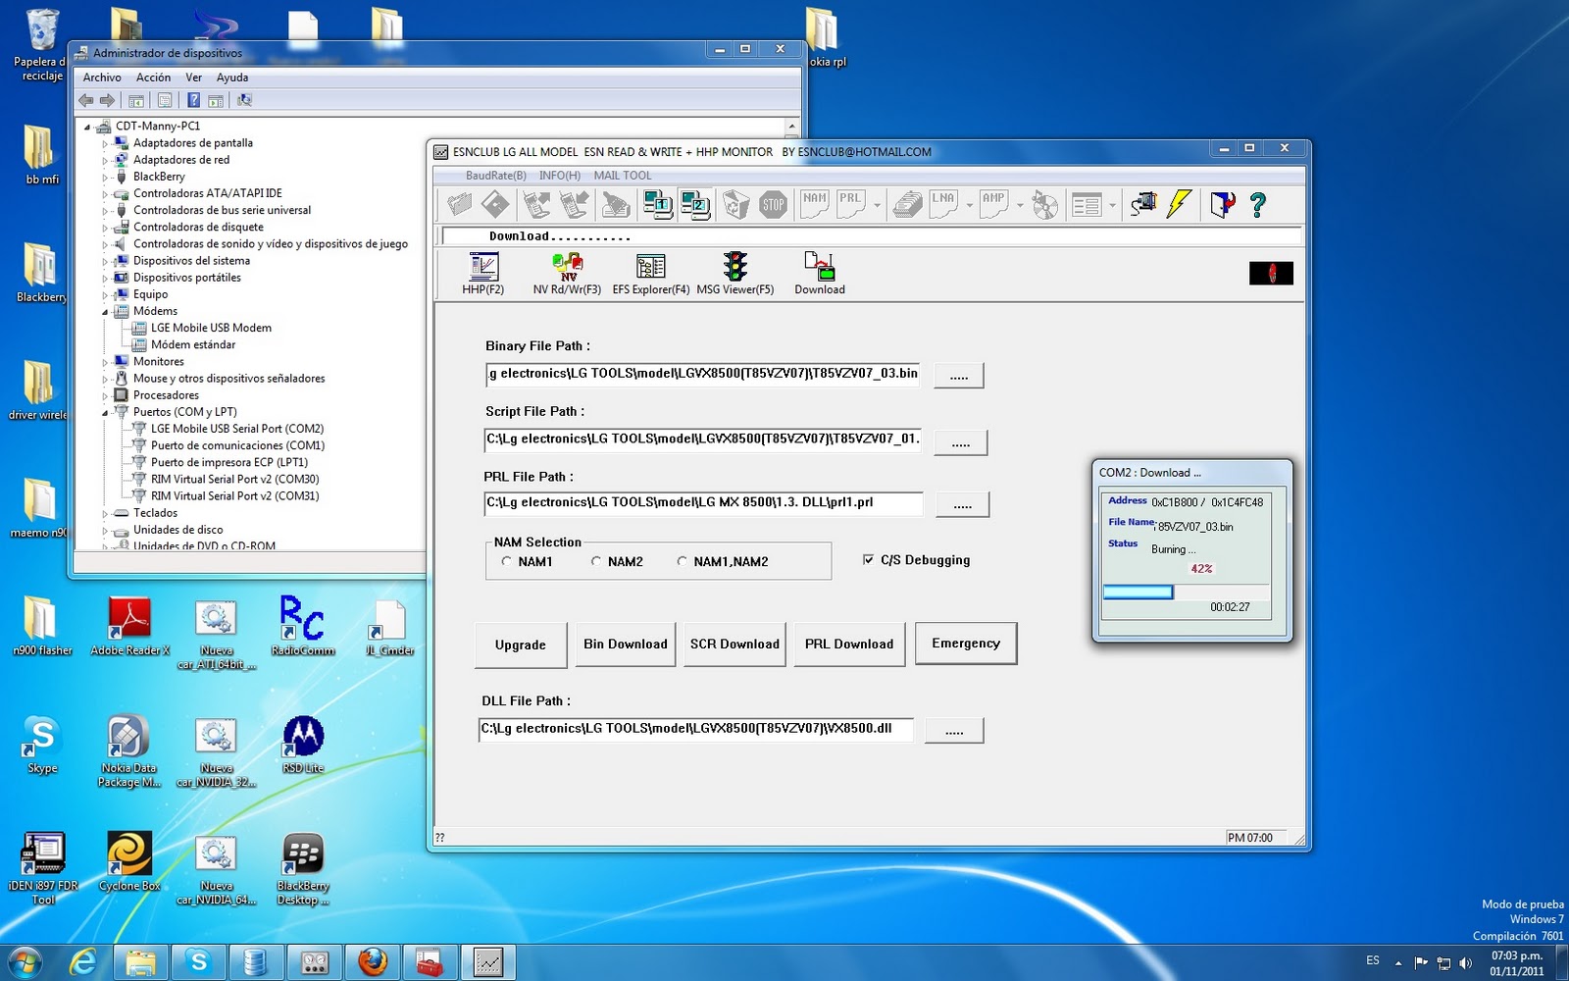Click the list view toolbar icon
This screenshot has width=1569, height=981.
[1087, 205]
